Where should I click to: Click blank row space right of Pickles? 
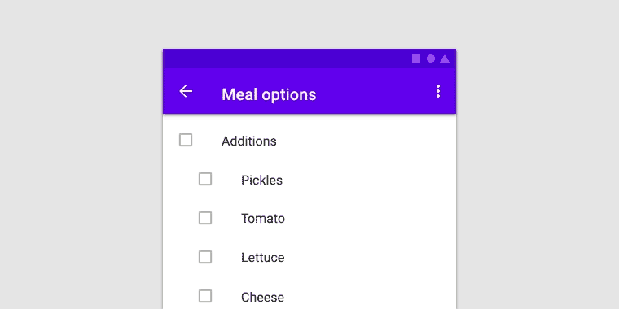coord(369,180)
